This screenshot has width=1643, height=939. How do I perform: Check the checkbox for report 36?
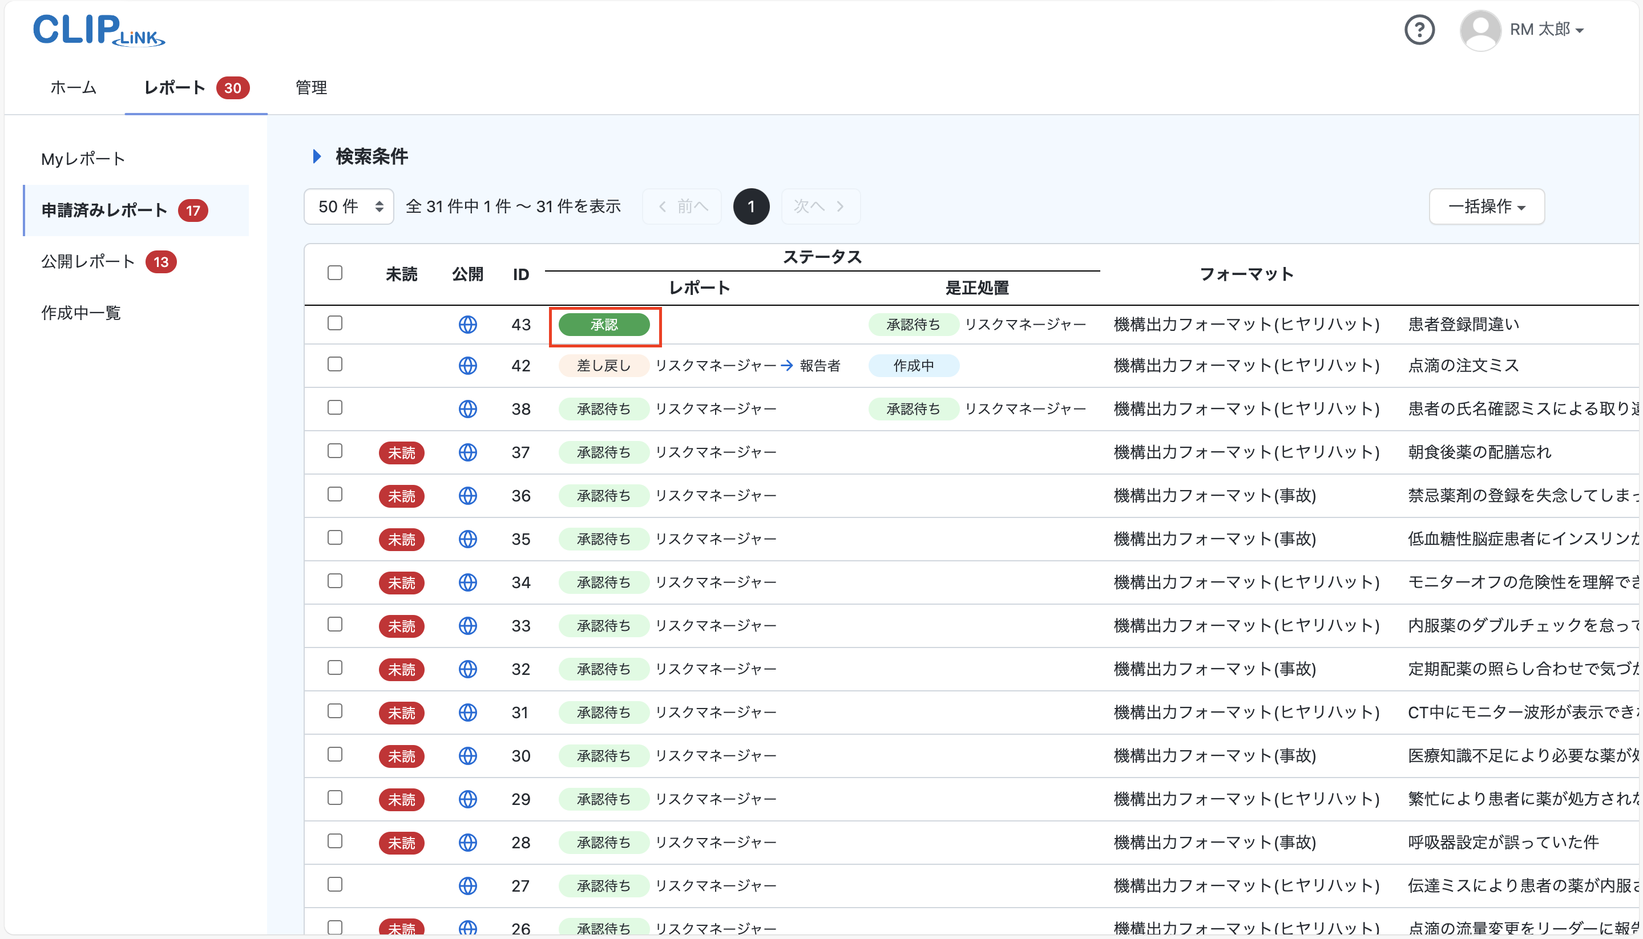(335, 495)
